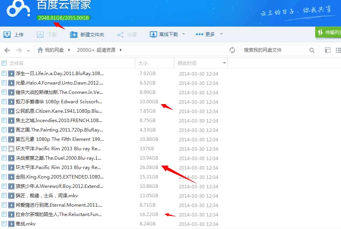Go back with the left arrow
Image resolution: width=341 pixels, height=229 pixels.
(x=7, y=50)
